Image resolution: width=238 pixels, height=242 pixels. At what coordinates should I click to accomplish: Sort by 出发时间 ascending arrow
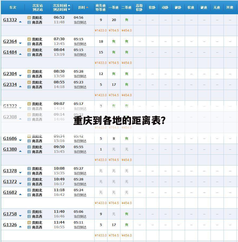pyautogui.click(x=69, y=6)
